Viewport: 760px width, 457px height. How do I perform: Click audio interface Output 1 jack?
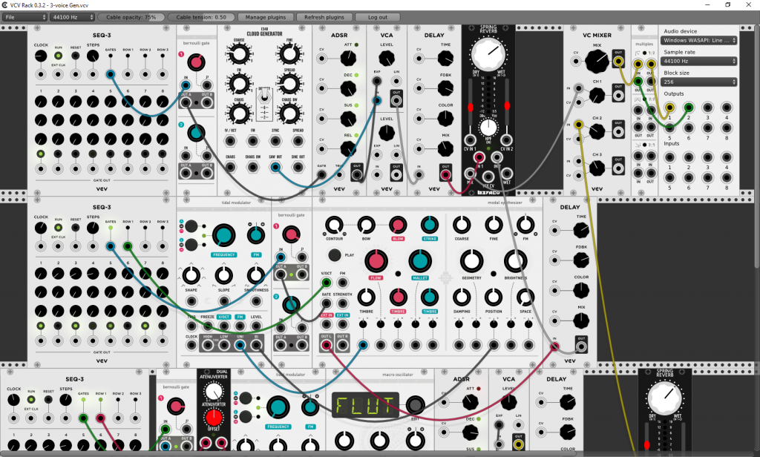coord(669,108)
